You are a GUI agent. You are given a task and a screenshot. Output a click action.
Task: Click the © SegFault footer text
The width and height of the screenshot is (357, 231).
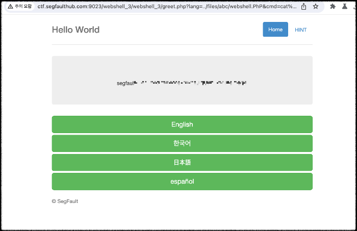coord(65,201)
